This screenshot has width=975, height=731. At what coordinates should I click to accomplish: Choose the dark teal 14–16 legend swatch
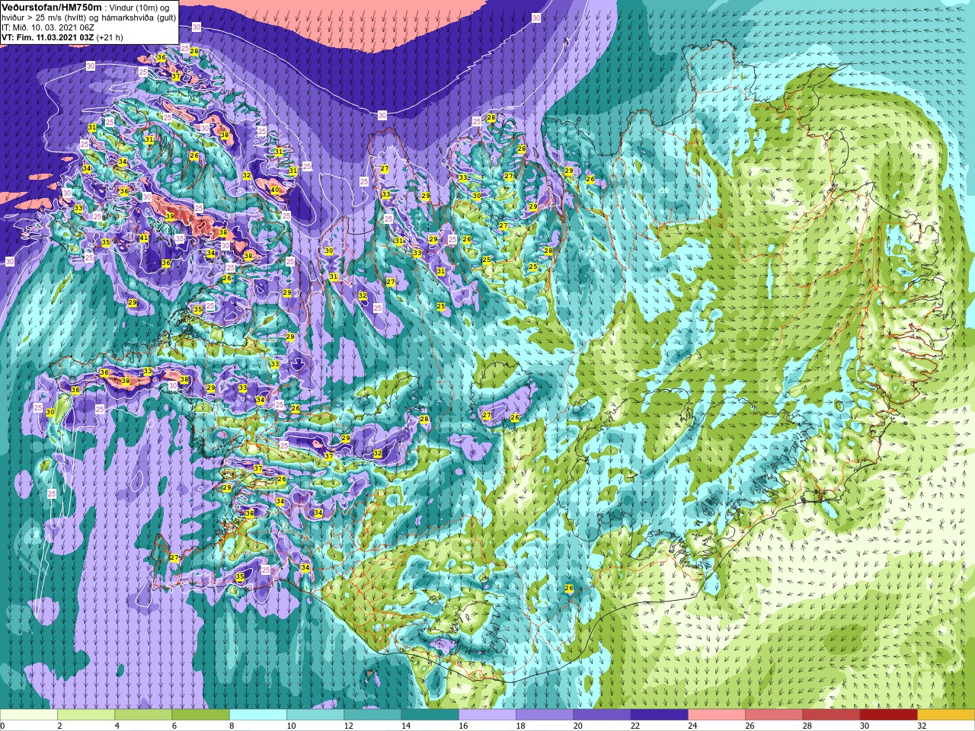[430, 715]
